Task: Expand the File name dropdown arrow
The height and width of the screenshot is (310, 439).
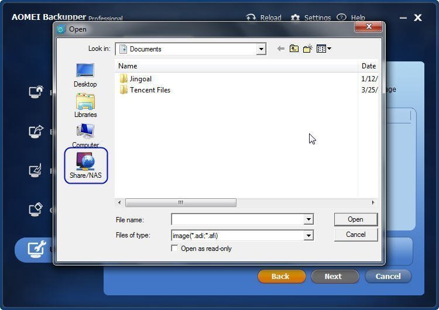Action: click(x=308, y=219)
